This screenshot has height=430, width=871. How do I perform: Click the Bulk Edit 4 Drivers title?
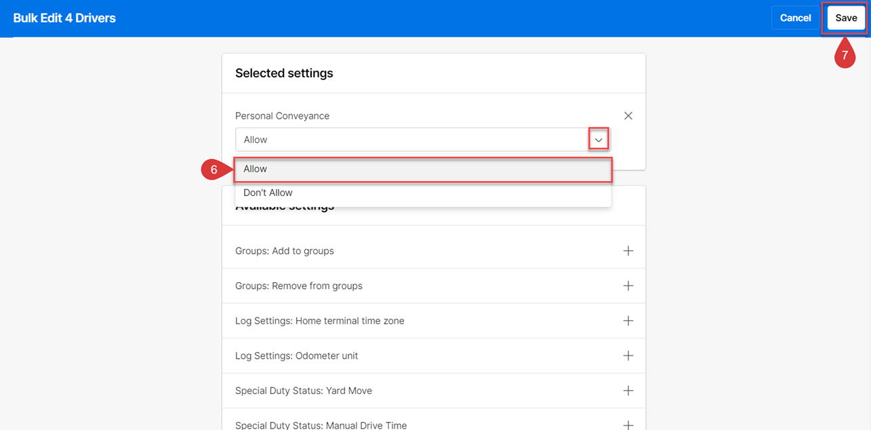(x=64, y=18)
